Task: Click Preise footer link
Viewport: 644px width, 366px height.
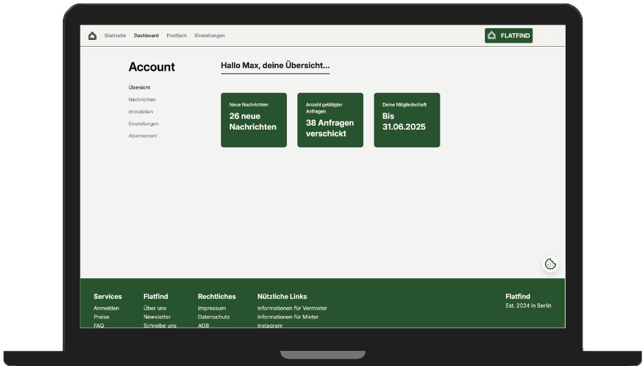Action: click(101, 317)
